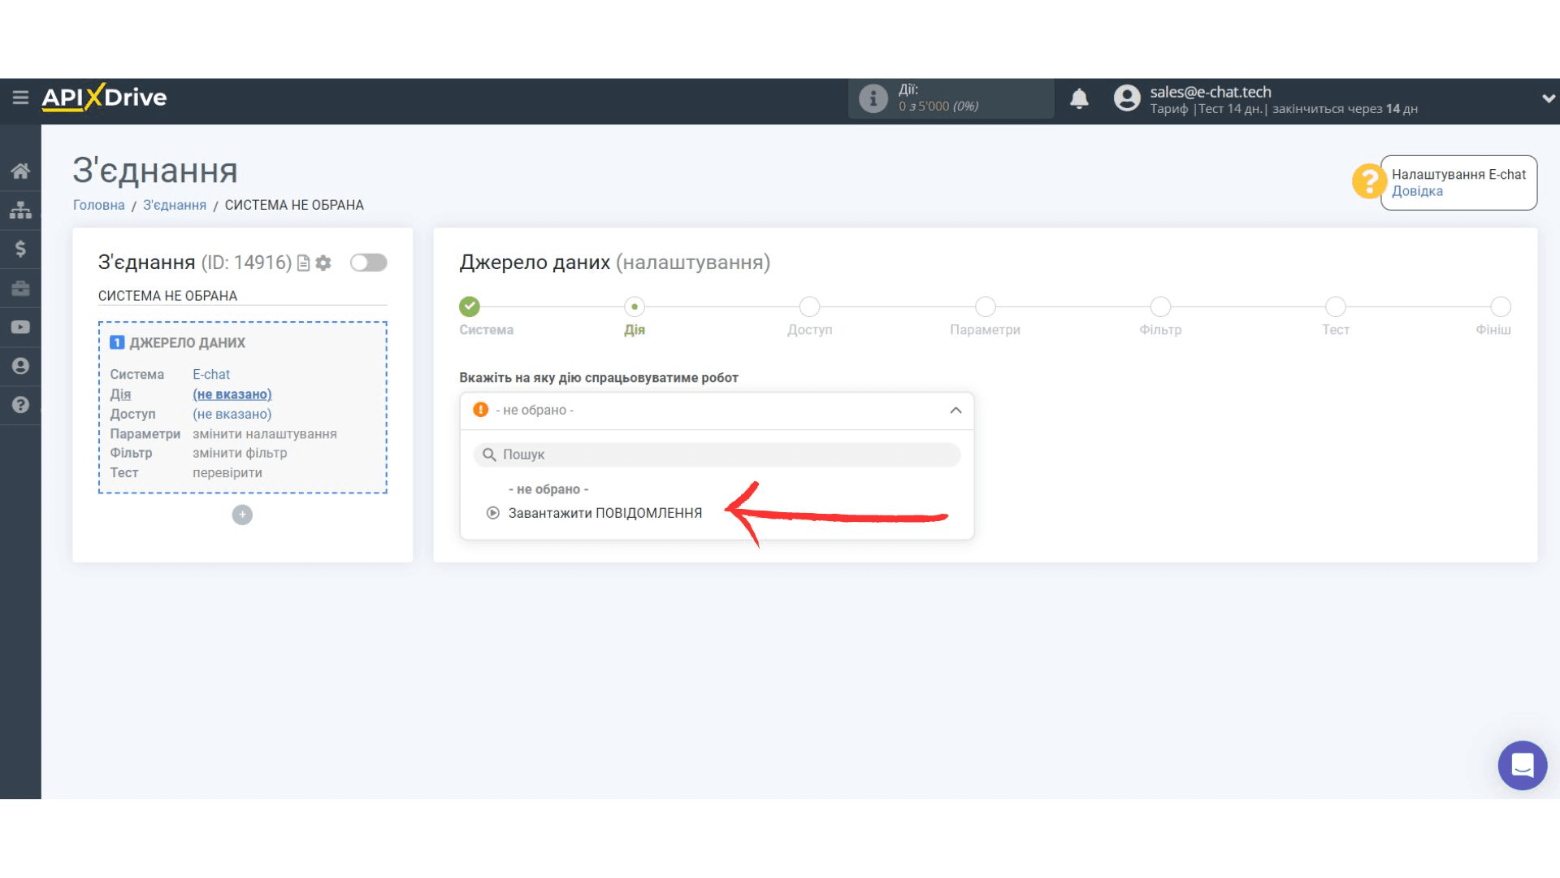Open the Довідка help link
The height and width of the screenshot is (878, 1560).
[1417, 191]
